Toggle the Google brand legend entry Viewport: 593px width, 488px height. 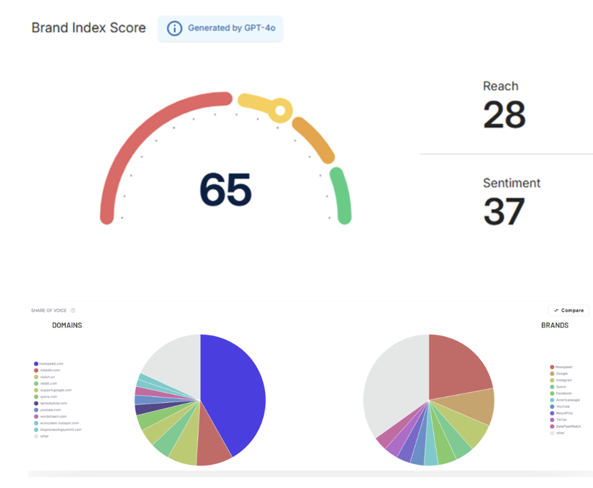(x=561, y=374)
